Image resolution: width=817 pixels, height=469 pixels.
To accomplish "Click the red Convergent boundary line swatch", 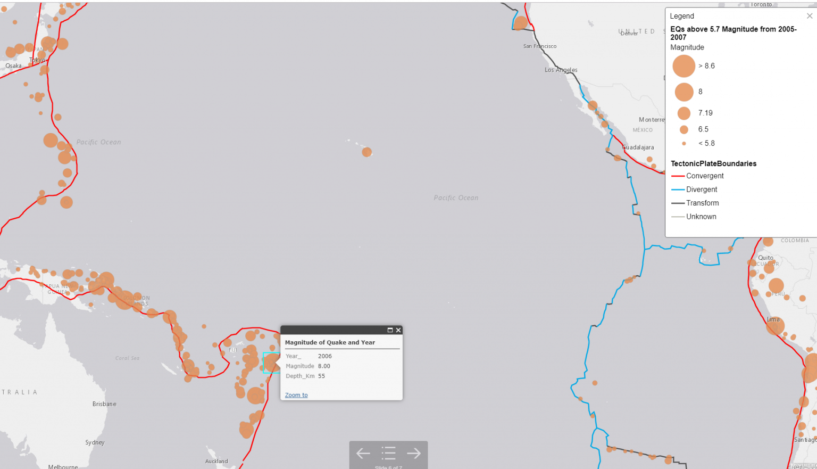I will pos(678,176).
